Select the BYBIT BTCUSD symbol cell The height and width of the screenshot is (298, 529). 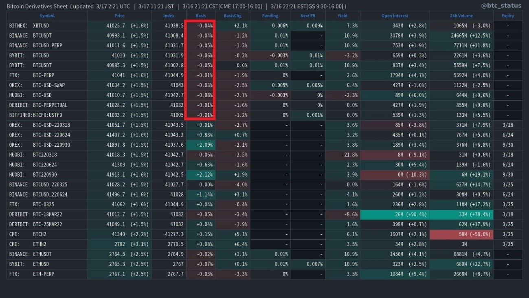(x=47, y=55)
